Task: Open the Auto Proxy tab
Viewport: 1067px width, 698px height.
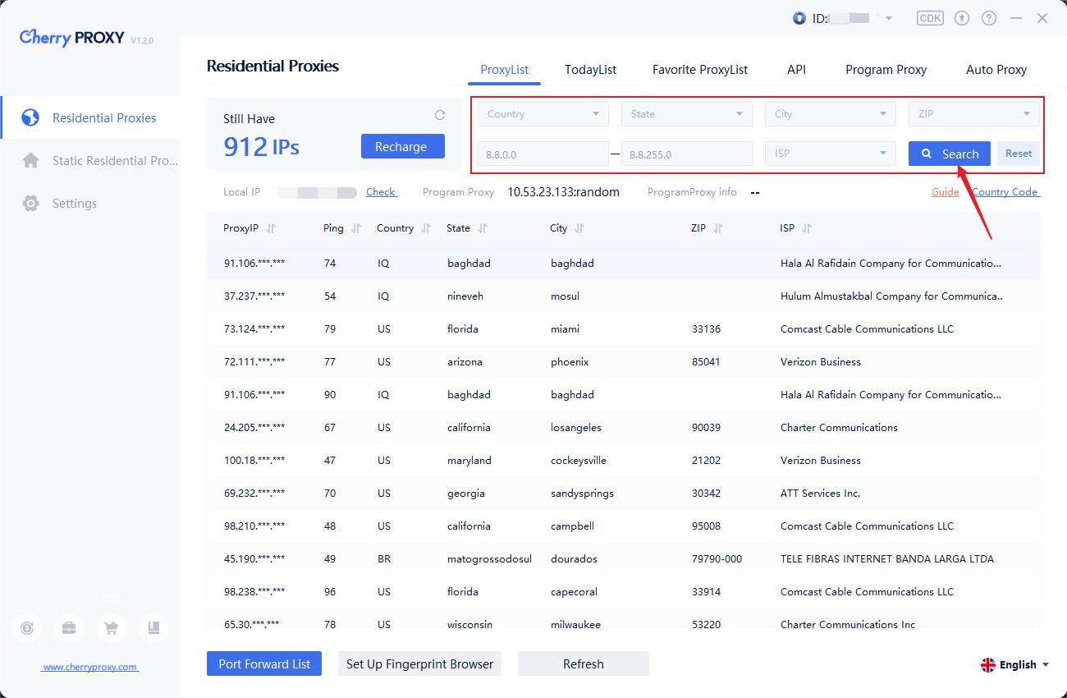Action: (996, 70)
